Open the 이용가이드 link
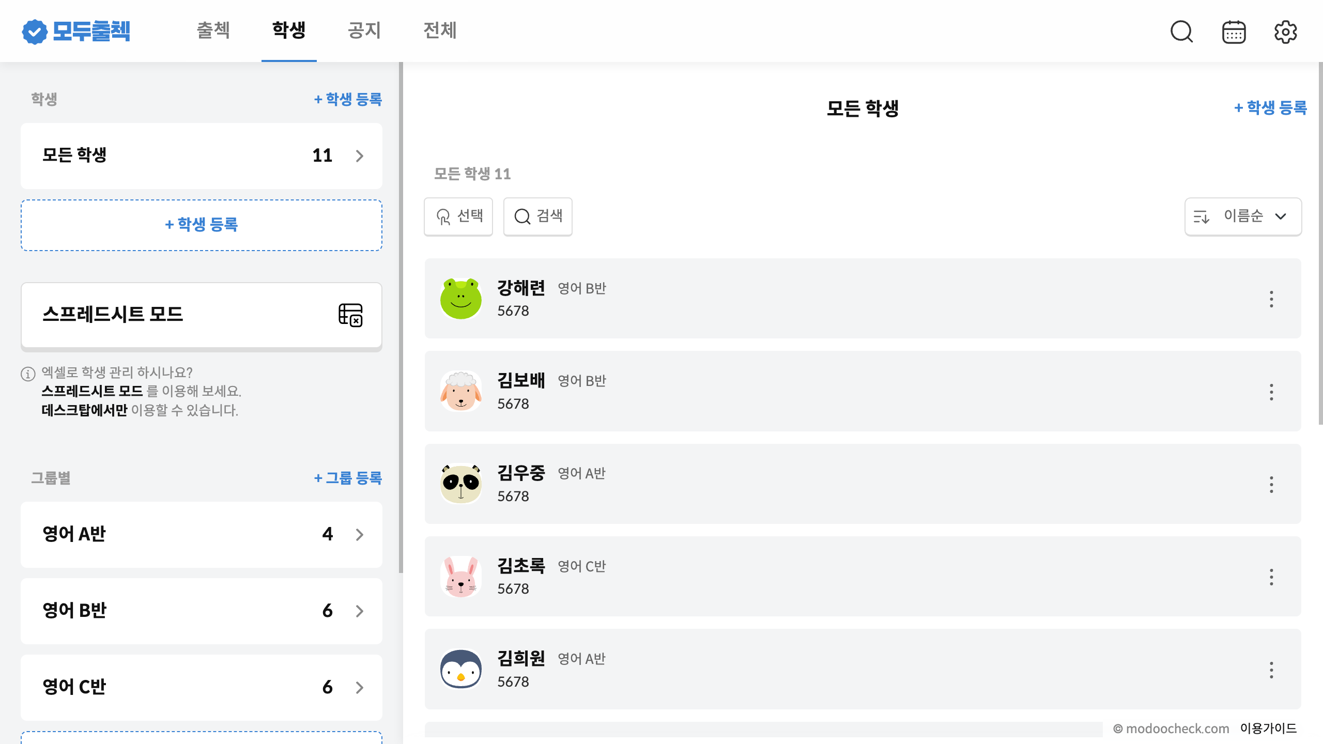Screen dimensions: 1323x744 pos(1268,729)
